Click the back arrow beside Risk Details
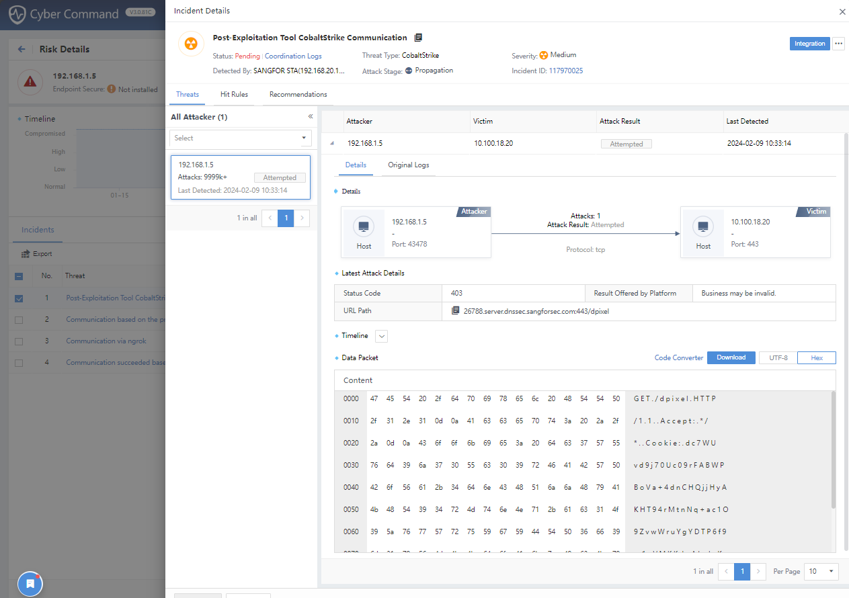Image resolution: width=849 pixels, height=598 pixels. pos(22,49)
